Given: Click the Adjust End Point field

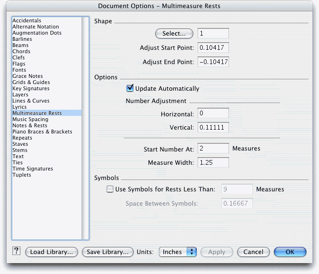Looking at the screenshot, I should tap(213, 62).
